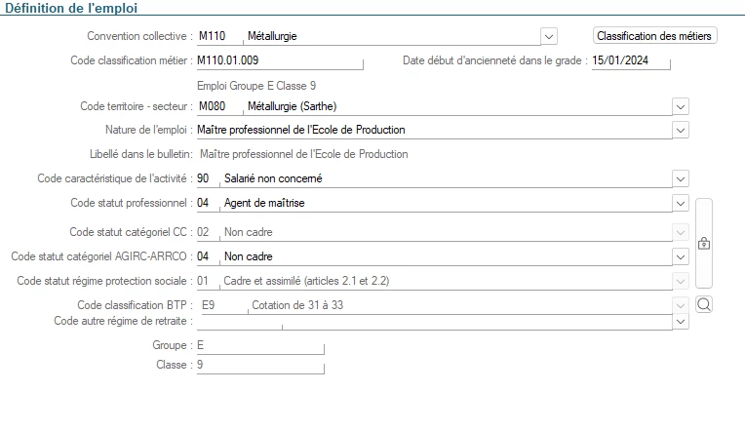Select the Code territoire code field M080
The width and height of the screenshot is (745, 431).
pos(216,106)
